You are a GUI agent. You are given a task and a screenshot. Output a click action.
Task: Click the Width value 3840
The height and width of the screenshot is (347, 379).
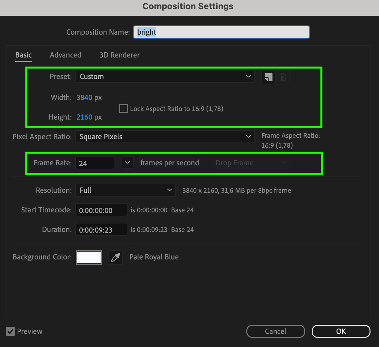click(x=84, y=98)
